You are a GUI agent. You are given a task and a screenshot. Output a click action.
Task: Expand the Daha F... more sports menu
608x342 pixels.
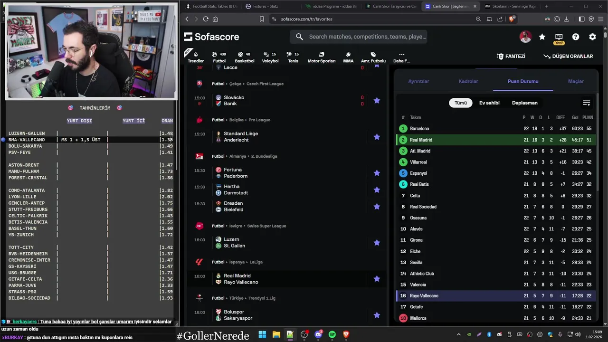tap(401, 57)
